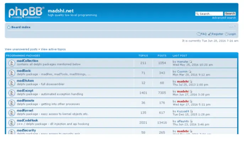Click the madshi.net site title
Image resolution: width=244 pixels, height=143 pixels.
[61, 11]
